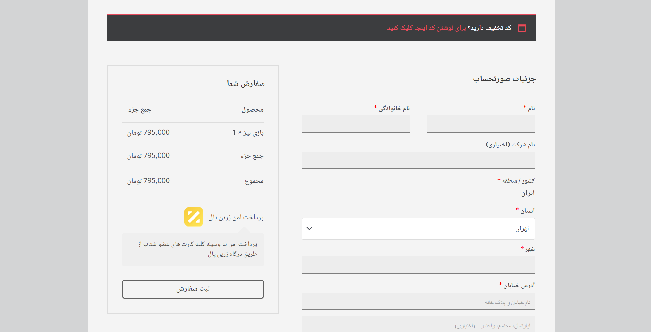Open the province selector showing تهران
The image size is (651, 332).
coord(418,229)
